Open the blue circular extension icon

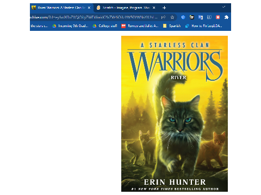coord(183,17)
